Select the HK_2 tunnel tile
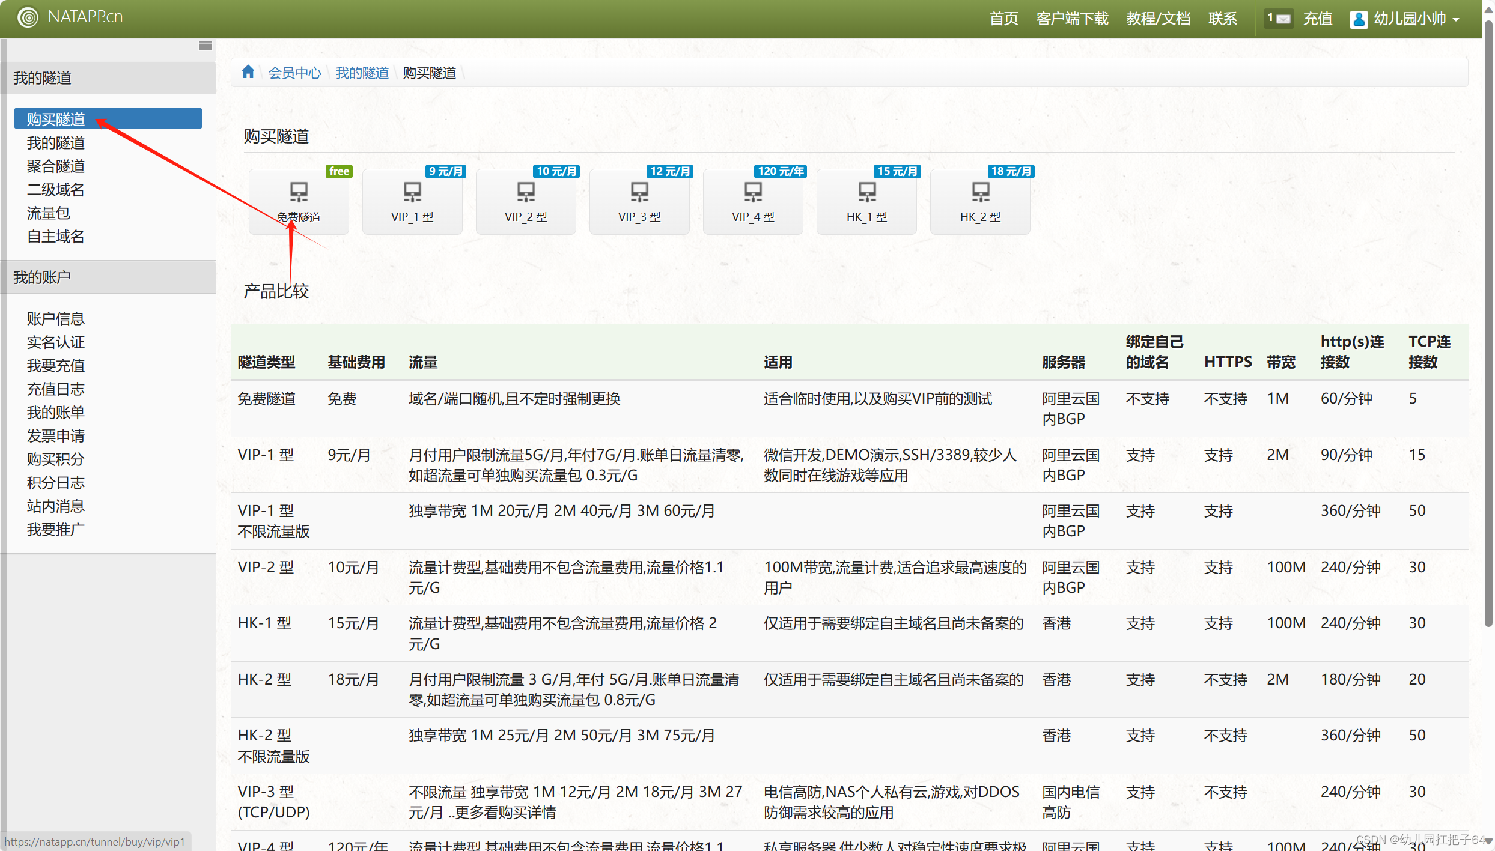Image resolution: width=1495 pixels, height=851 pixels. [x=980, y=201]
